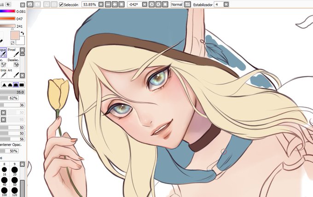The width and height of the screenshot is (313, 197).
Task: Click the white background color swatch
Action: [x=22, y=42]
